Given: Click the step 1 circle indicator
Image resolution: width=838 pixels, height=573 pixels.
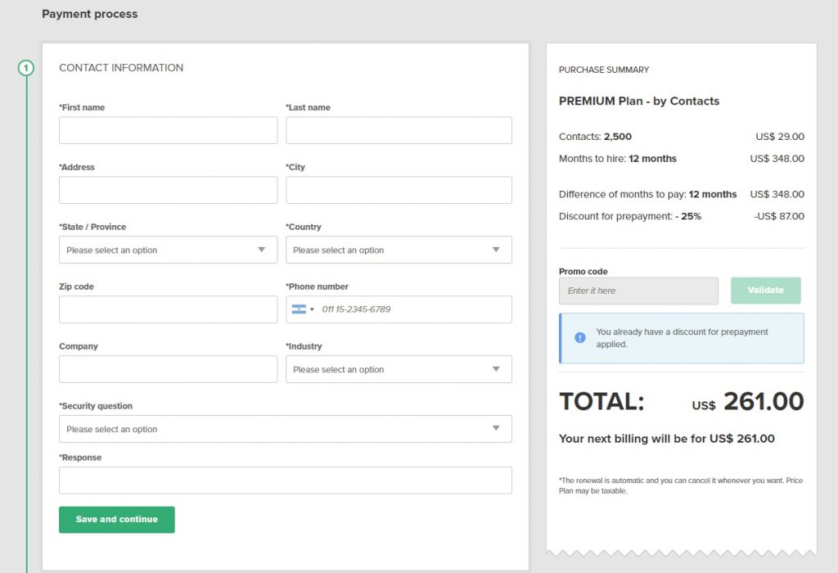Looking at the screenshot, I should 25,68.
